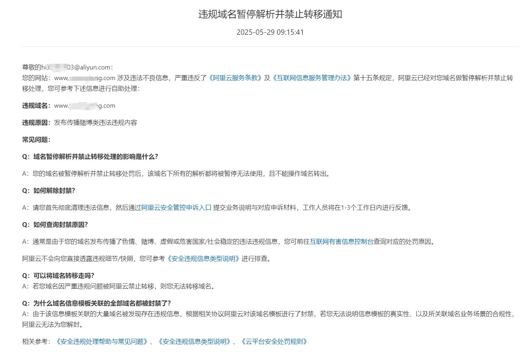
Task: Click answer text 您的域名被暂停解析并禁止转移处罚后
Action: tap(176, 174)
